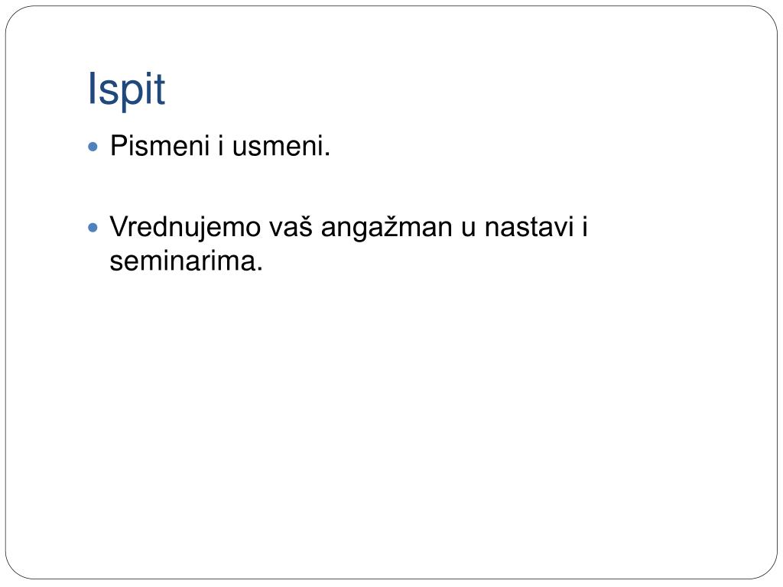The image size is (783, 587).
Task: Click the "i" between "Pismeni" and "usmeni"
Action: click(220, 146)
